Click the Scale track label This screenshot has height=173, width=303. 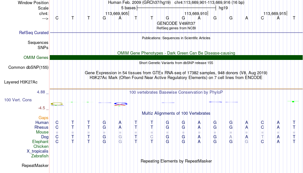43,8
